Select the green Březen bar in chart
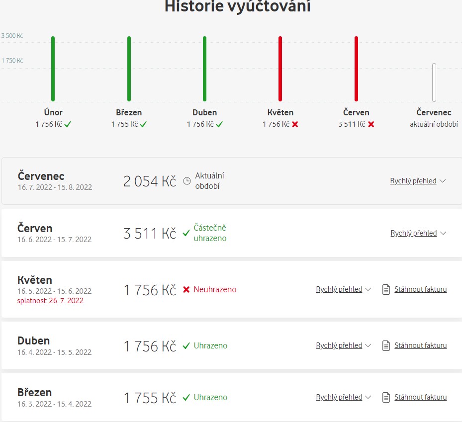Screen dimensions: 462x422 (x=129, y=69)
